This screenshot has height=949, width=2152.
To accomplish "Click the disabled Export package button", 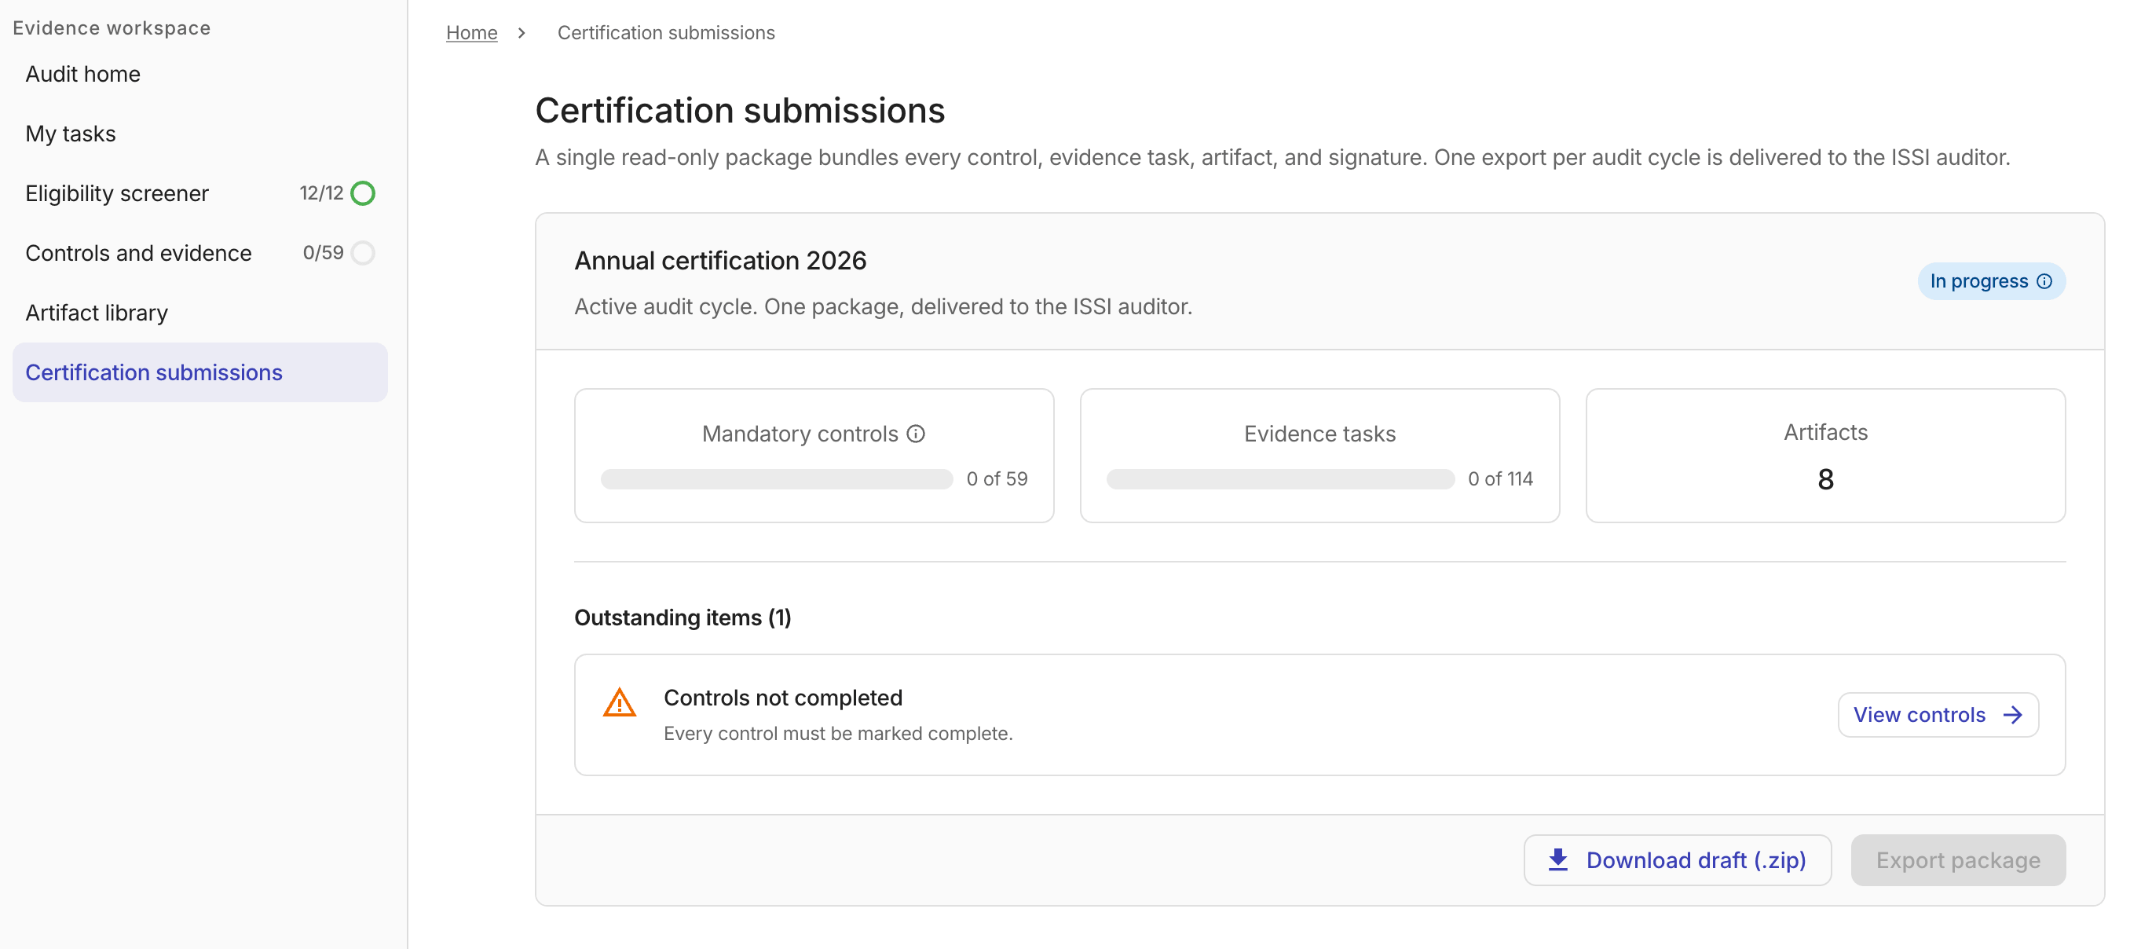I will click(1958, 859).
